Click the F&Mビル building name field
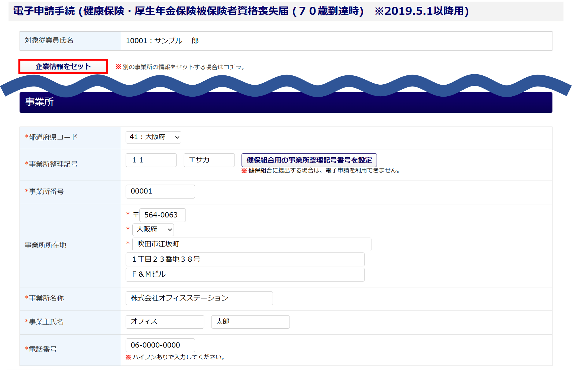The image size is (572, 370). 245,274
